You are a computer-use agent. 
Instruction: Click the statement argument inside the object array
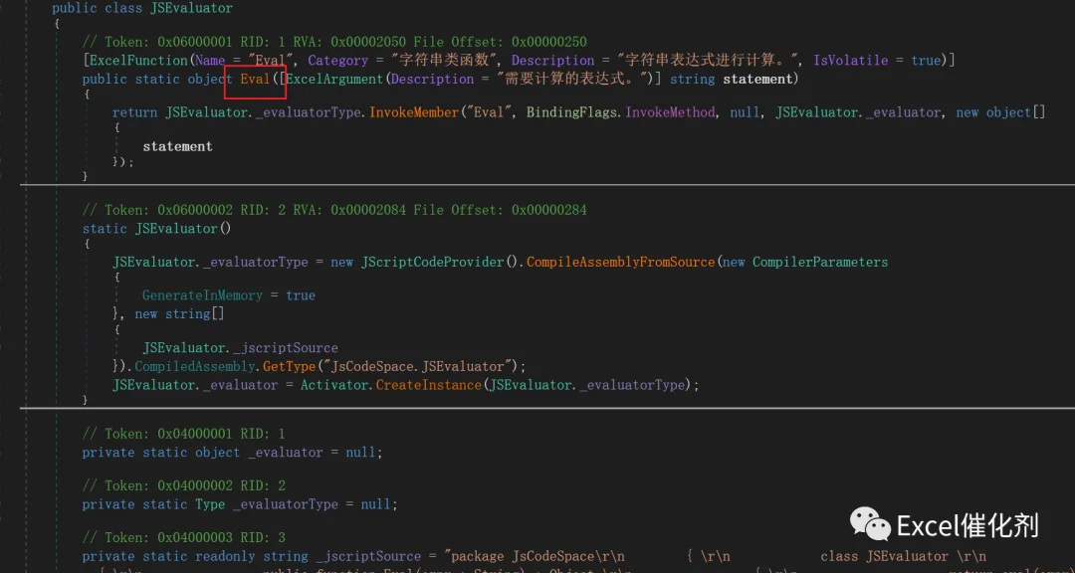[177, 146]
